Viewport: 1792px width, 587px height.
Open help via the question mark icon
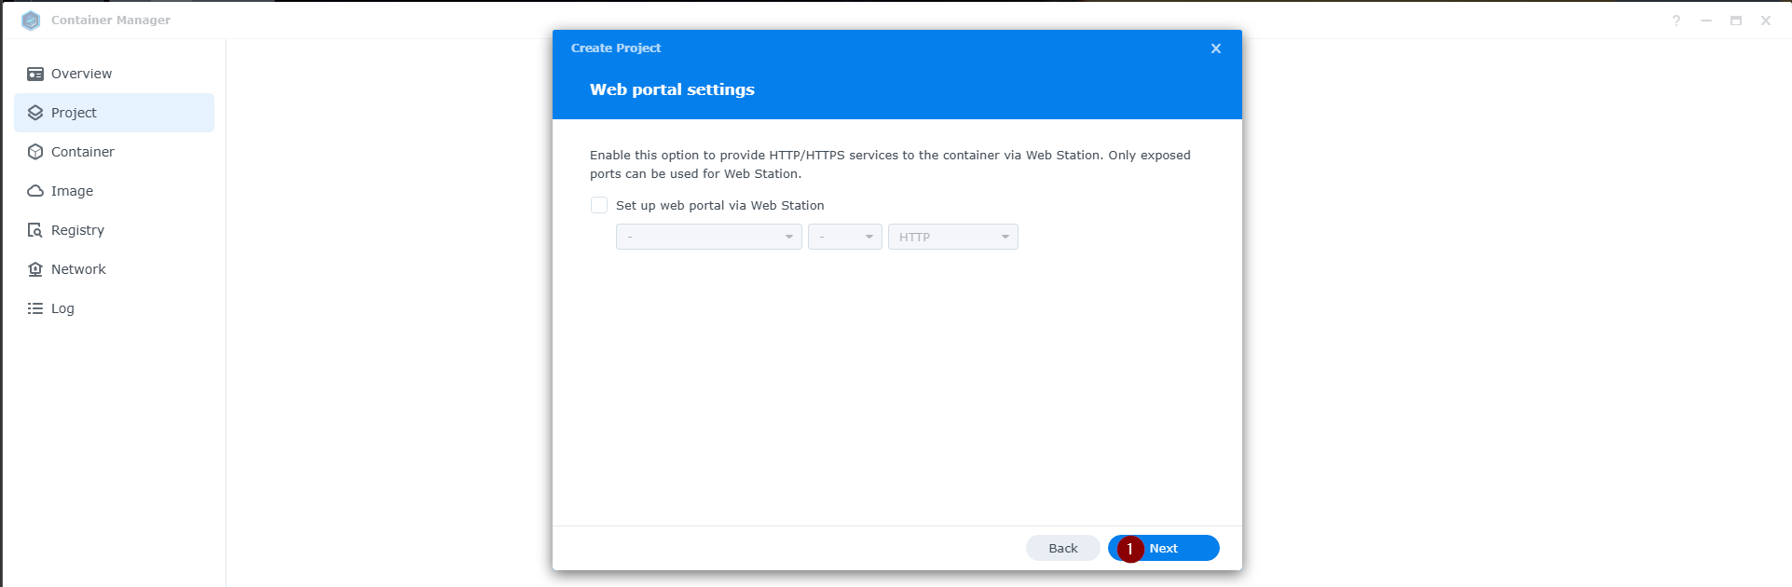(x=1676, y=20)
